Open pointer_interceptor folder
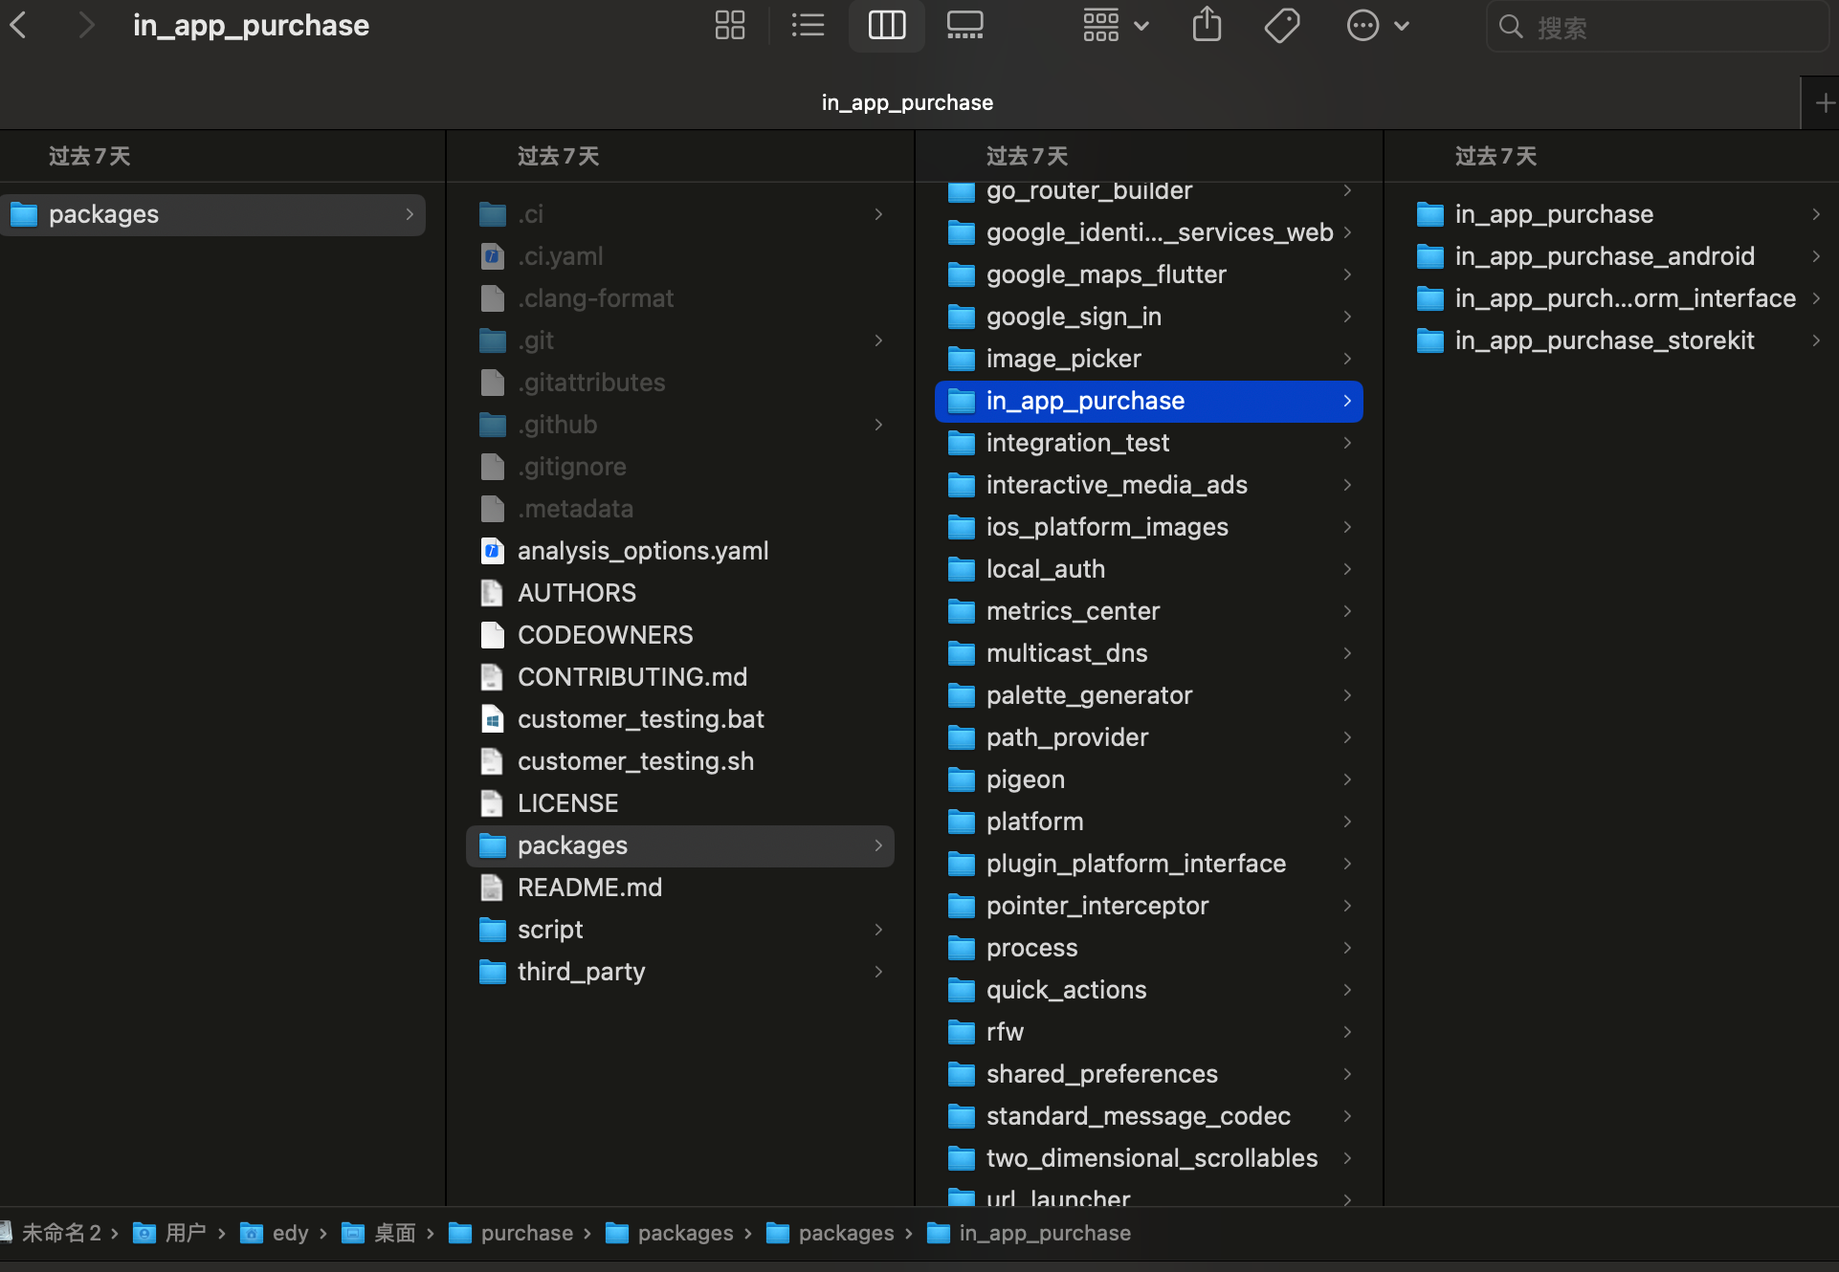1839x1272 pixels. (1149, 906)
